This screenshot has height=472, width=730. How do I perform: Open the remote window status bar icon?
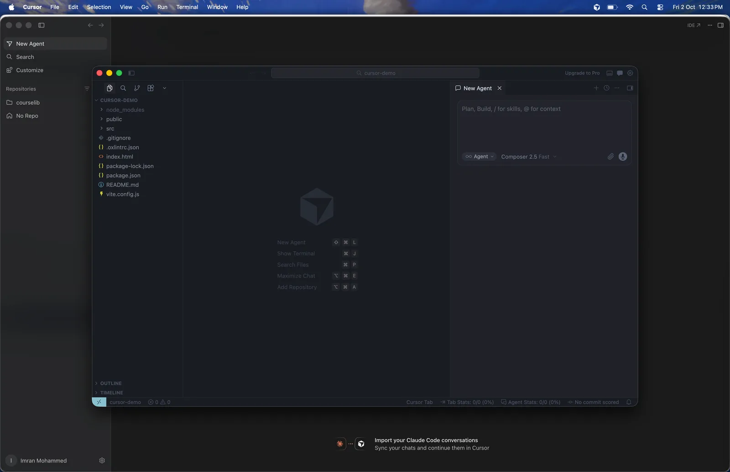[99, 402]
